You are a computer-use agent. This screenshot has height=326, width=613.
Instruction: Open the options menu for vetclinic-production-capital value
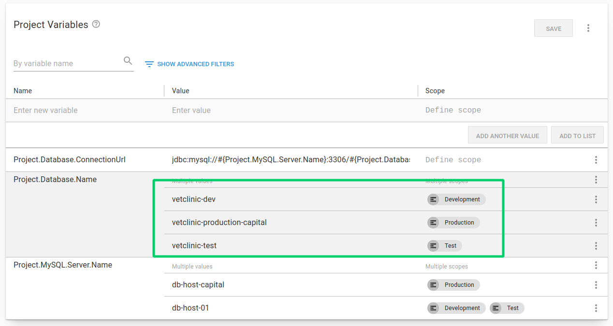596,222
